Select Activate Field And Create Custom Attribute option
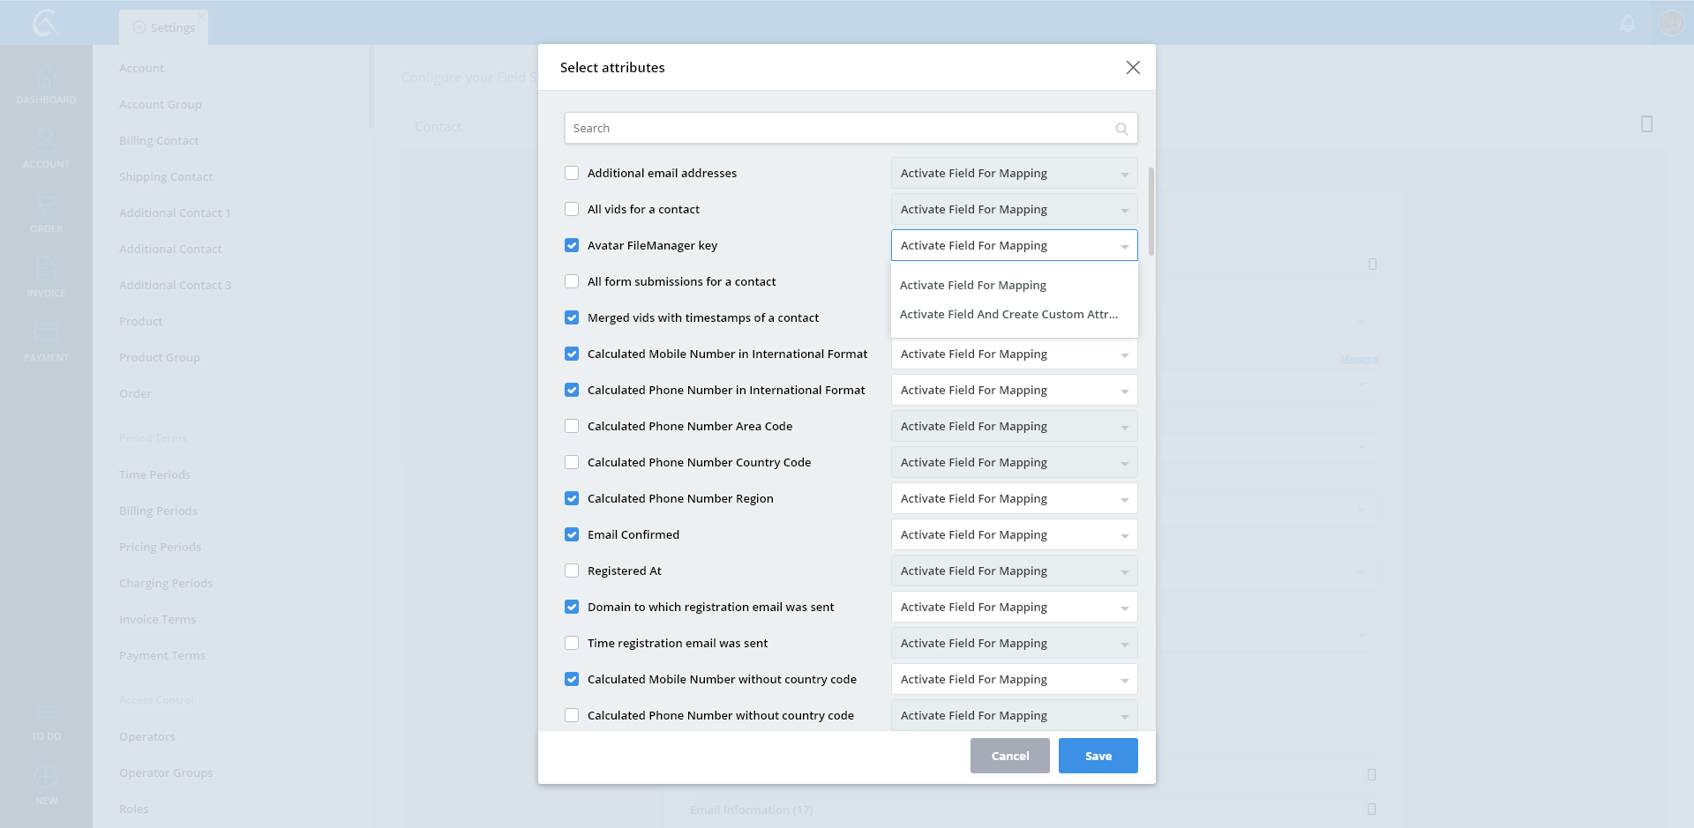Viewport: 1694px width, 828px height. (x=1008, y=315)
